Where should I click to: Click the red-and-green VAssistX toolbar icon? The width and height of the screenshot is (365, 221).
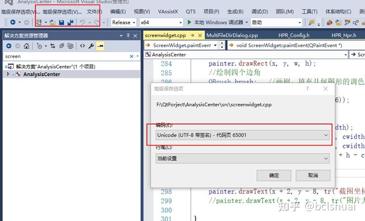[x=330, y=23]
